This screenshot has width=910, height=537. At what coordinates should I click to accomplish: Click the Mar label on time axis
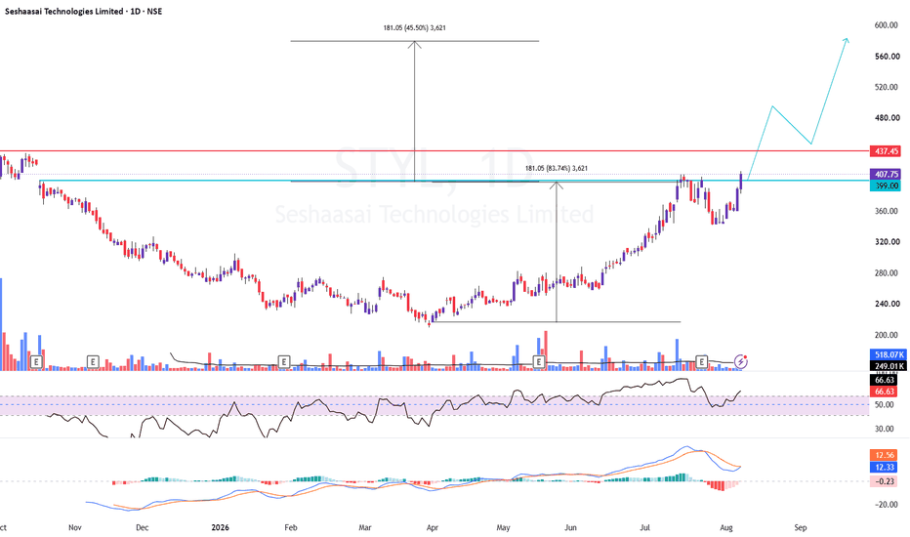click(365, 527)
